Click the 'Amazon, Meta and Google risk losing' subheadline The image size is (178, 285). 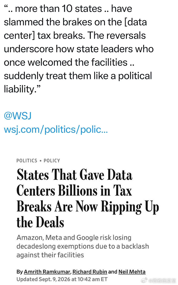[x=83, y=246]
